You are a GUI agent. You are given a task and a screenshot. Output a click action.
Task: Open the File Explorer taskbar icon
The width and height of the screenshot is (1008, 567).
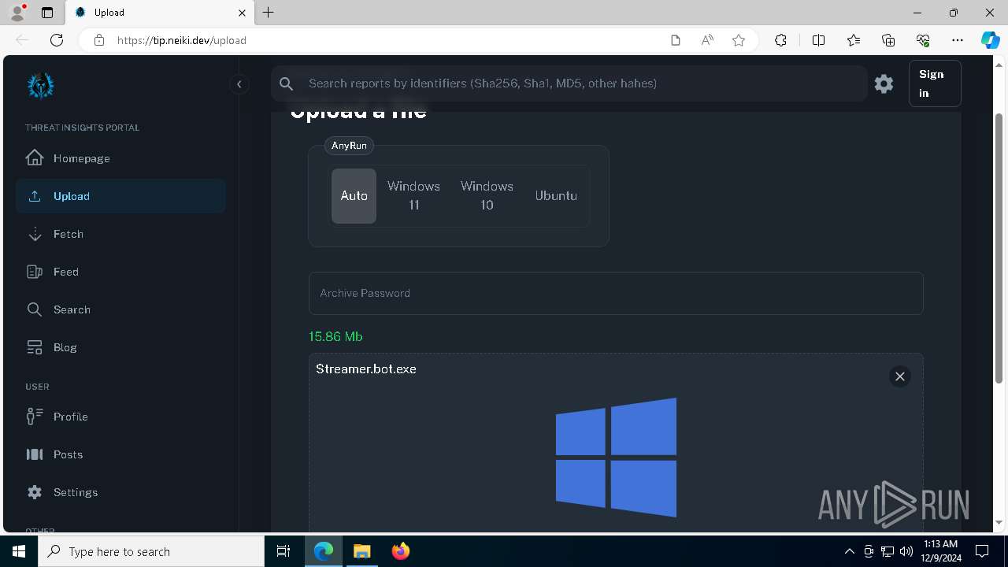[361, 551]
